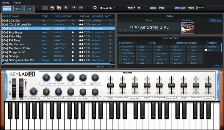224x130 pixels.
Task: Click the PANIC button
Action: pyautogui.click(x=191, y=8)
